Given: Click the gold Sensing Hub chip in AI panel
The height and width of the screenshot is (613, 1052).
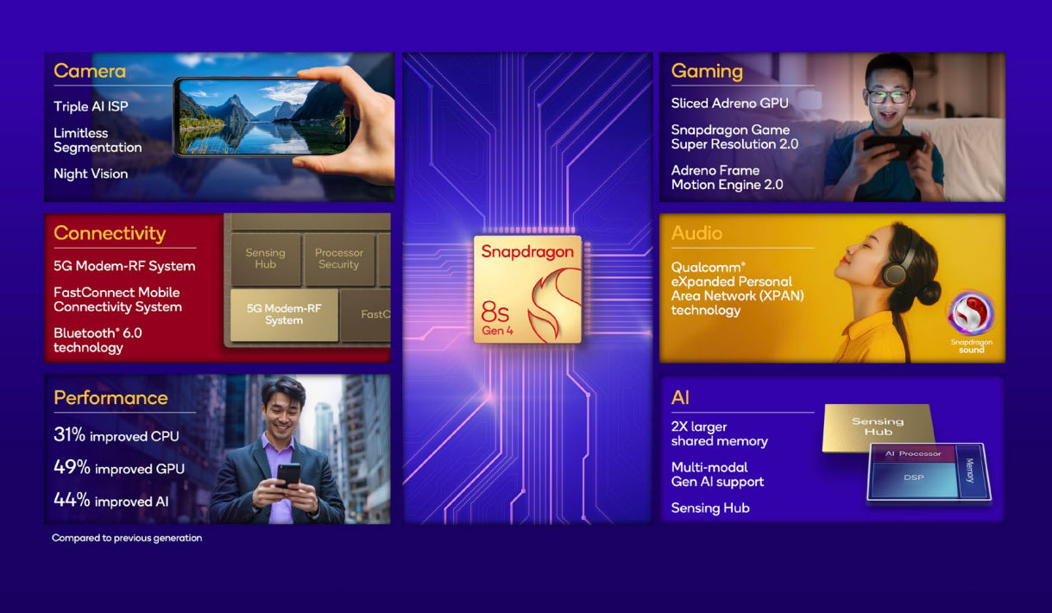Looking at the screenshot, I should pos(878,427).
